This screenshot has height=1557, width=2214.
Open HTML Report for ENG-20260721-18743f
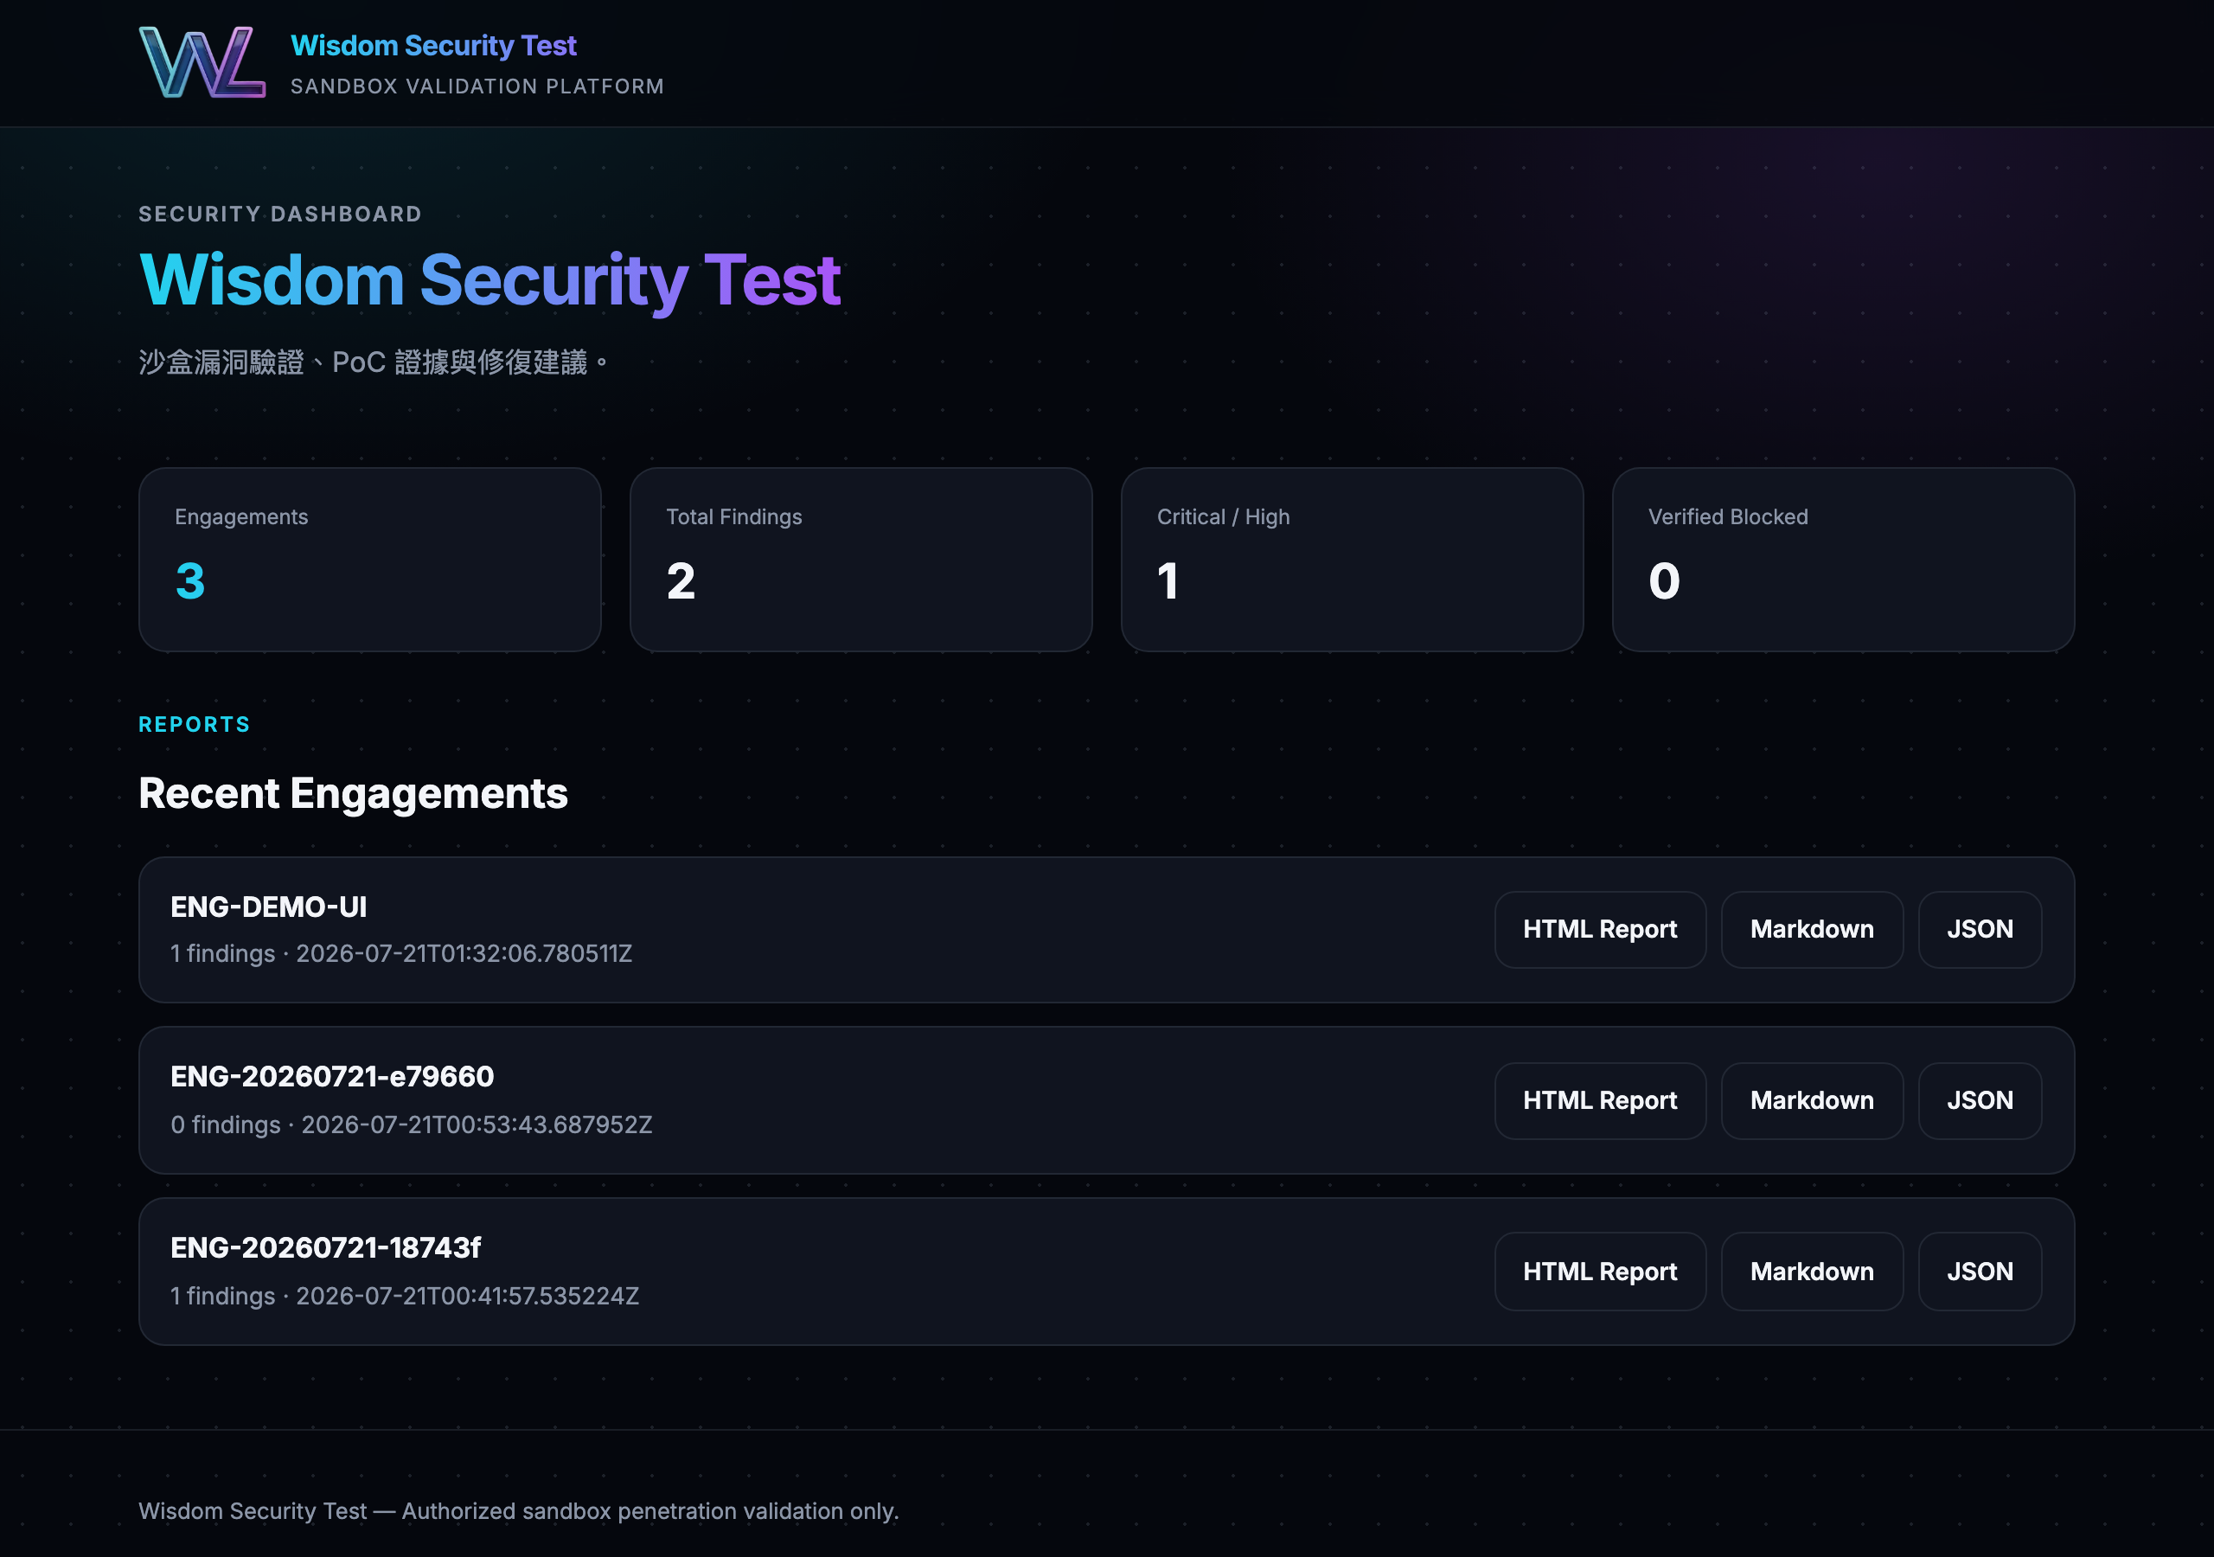1600,1272
